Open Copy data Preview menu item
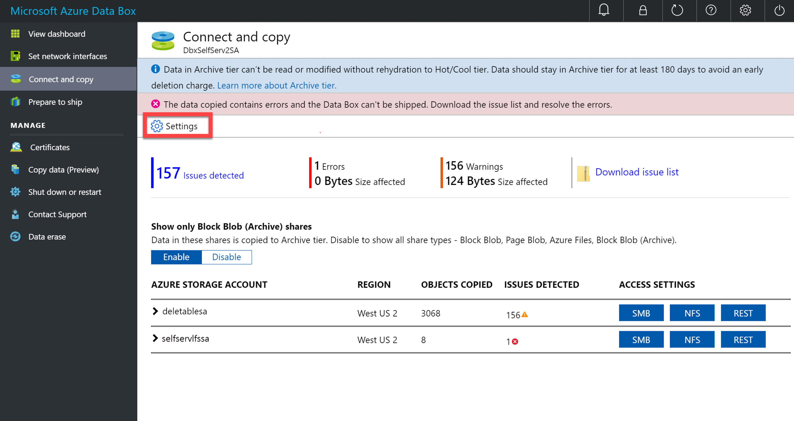Viewport: 794px width, 421px height. point(63,169)
